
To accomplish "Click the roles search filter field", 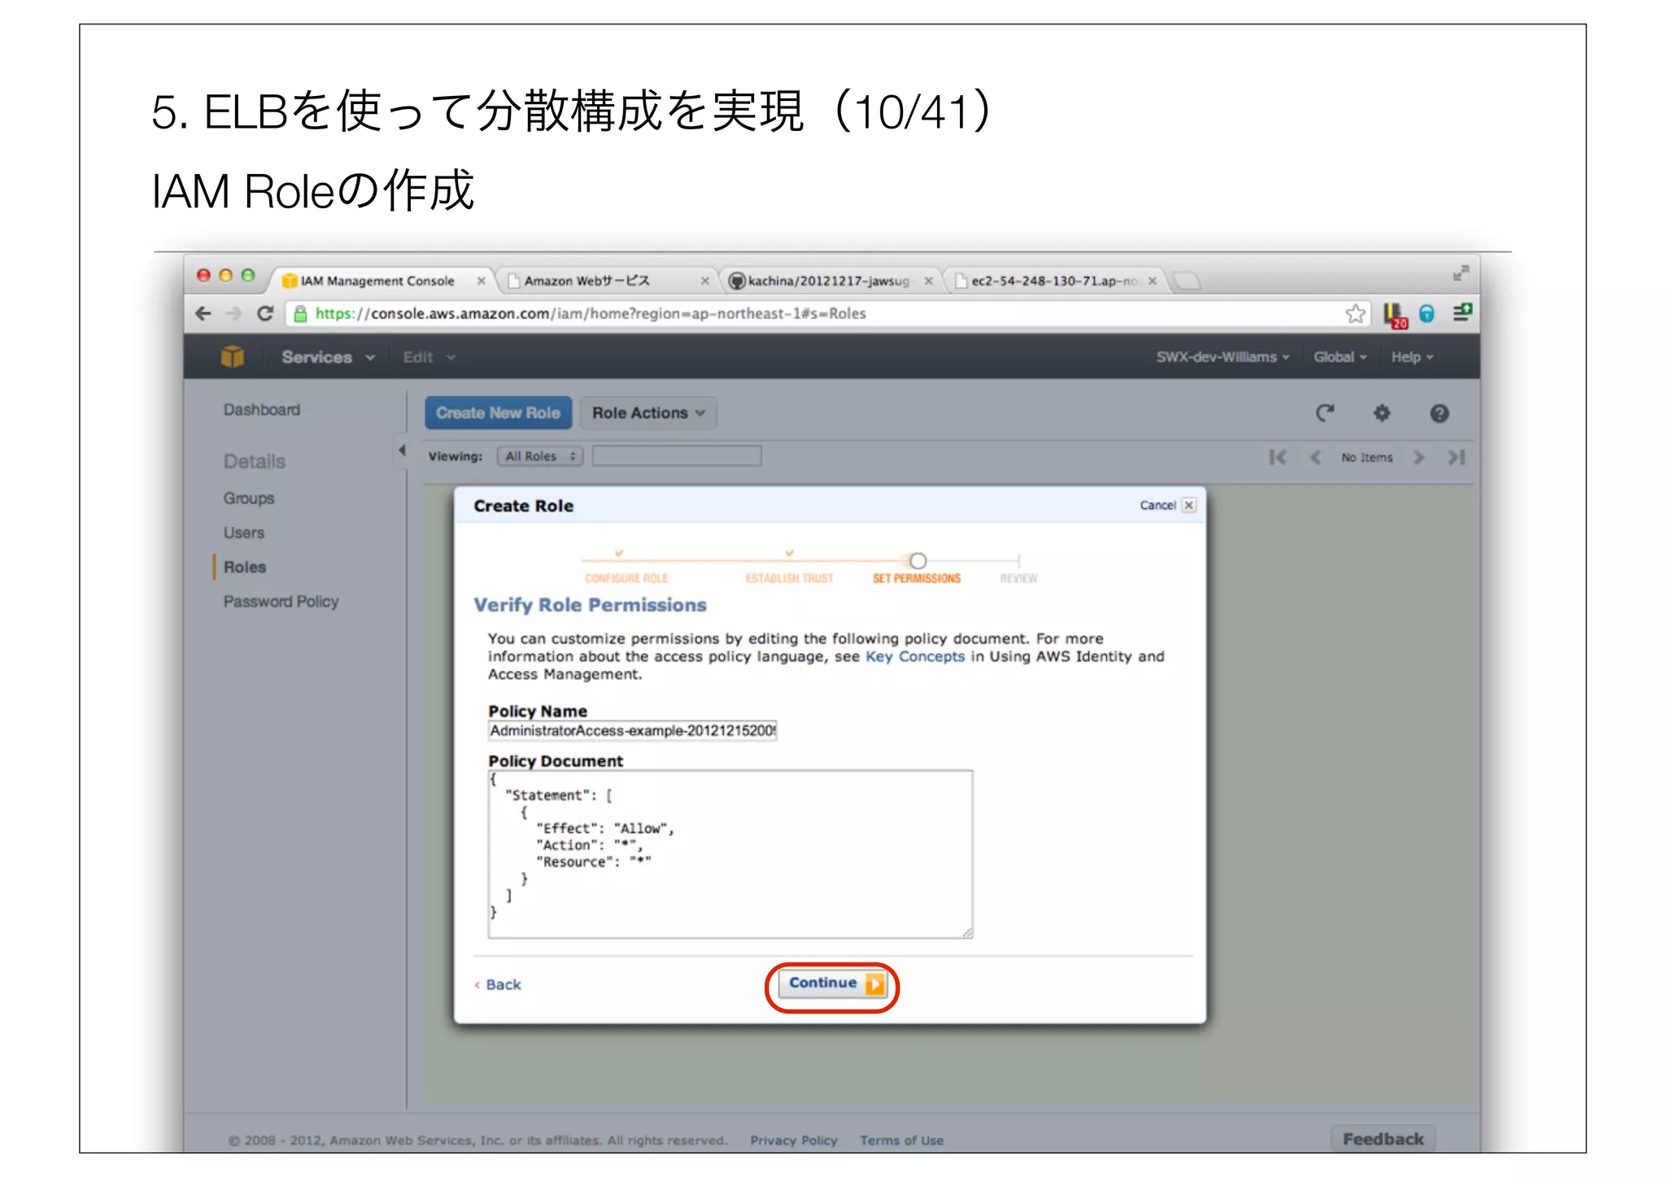I will 677,456.
